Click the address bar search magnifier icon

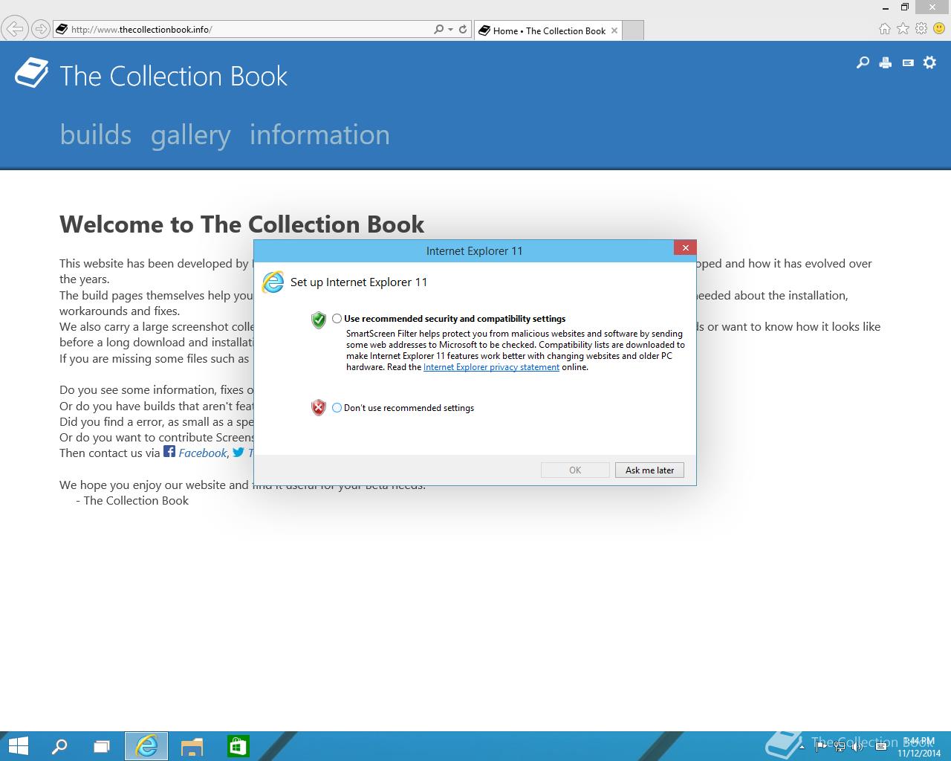point(438,30)
